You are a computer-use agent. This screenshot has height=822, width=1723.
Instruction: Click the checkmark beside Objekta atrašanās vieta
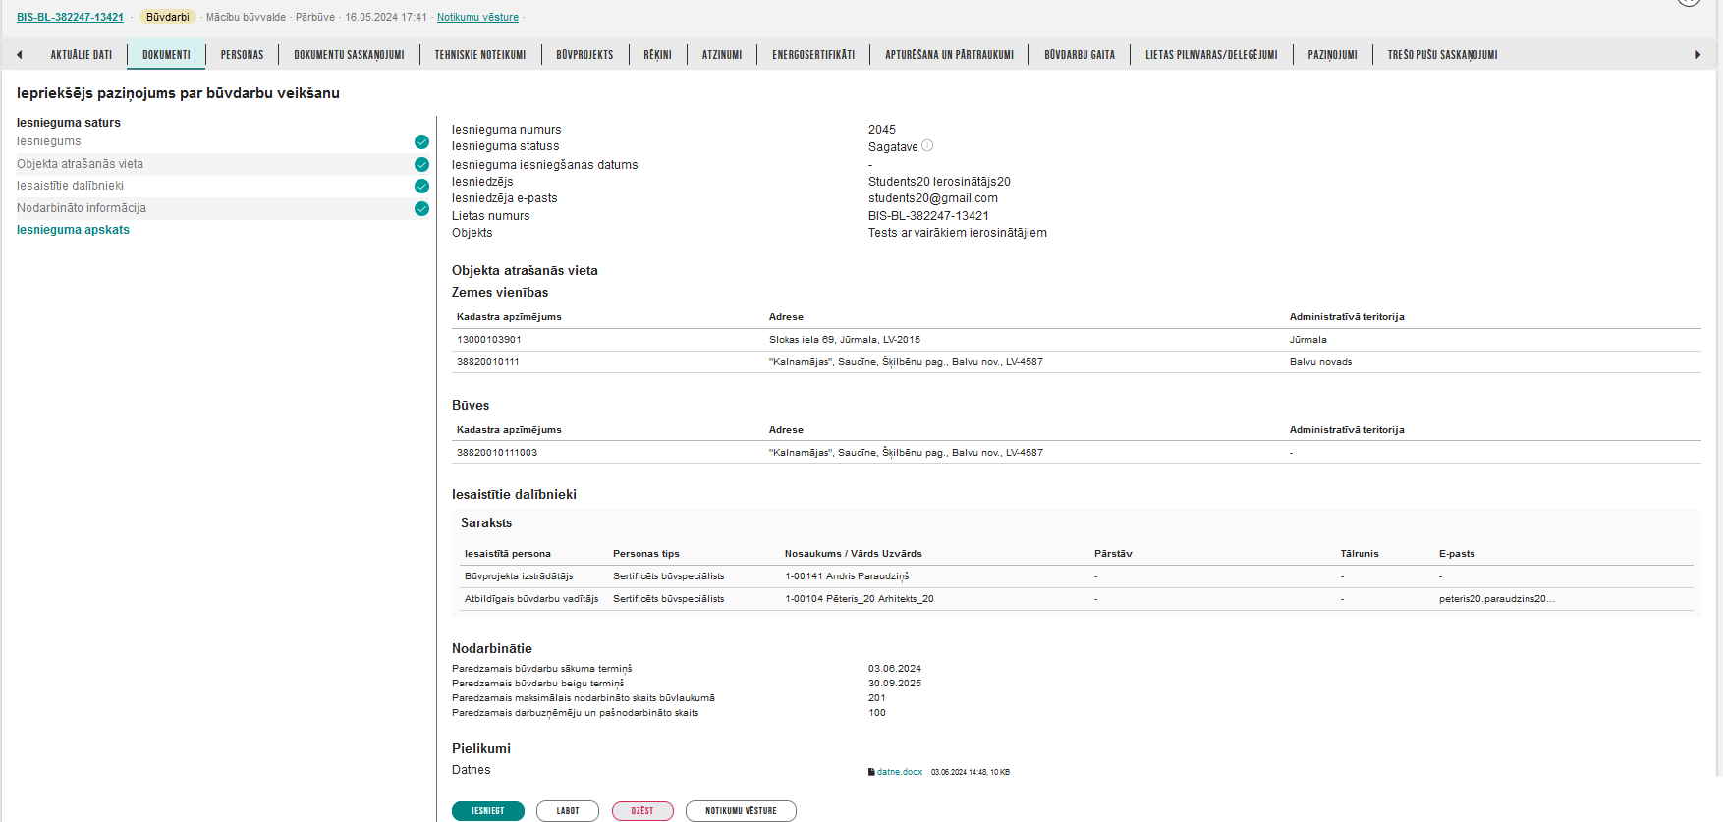coord(421,164)
